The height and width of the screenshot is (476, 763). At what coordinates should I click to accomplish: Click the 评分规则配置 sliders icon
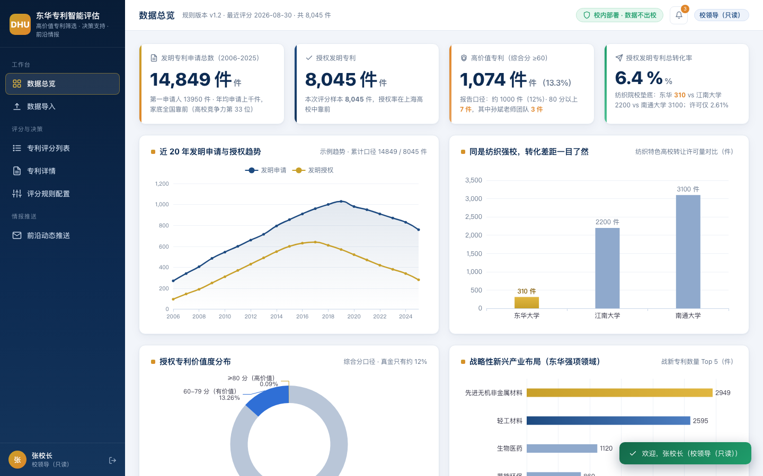[x=17, y=194]
